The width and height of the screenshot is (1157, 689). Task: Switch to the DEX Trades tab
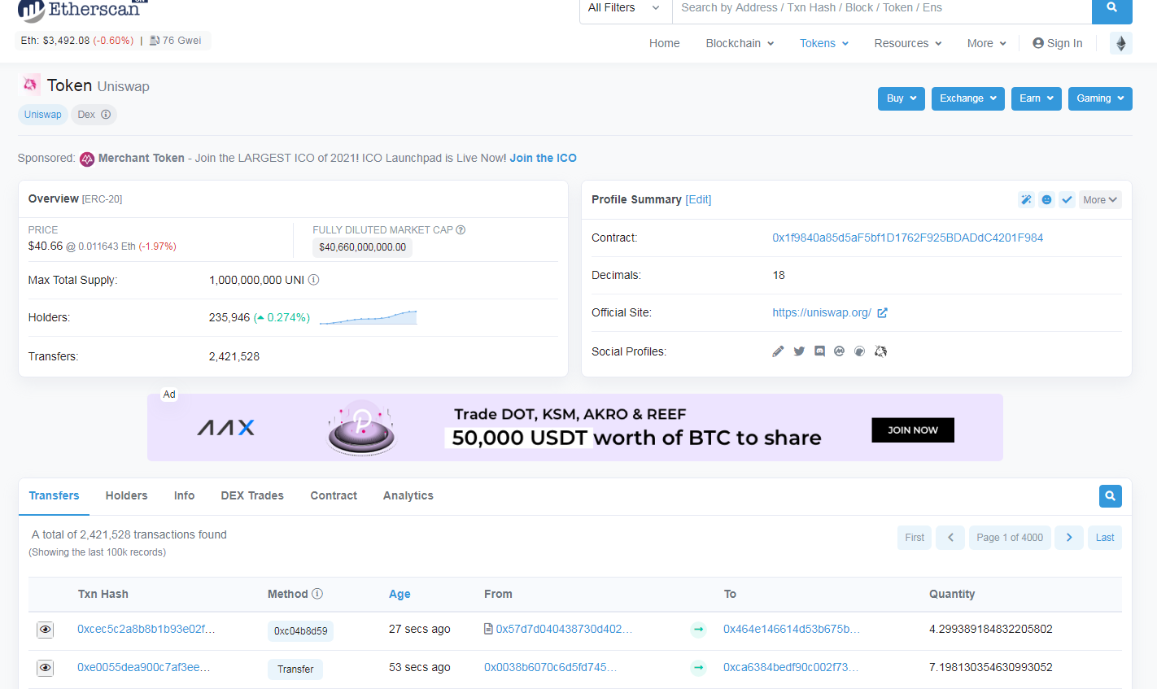(x=252, y=495)
